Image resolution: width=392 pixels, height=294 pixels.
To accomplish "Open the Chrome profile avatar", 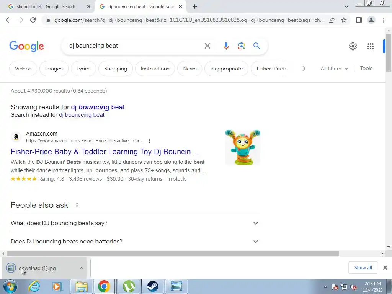I will (x=371, y=20).
